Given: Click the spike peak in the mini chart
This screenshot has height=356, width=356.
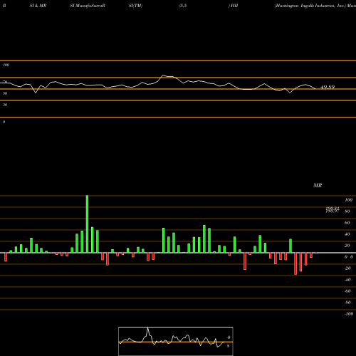Looking at the screenshot, I should point(147,328).
